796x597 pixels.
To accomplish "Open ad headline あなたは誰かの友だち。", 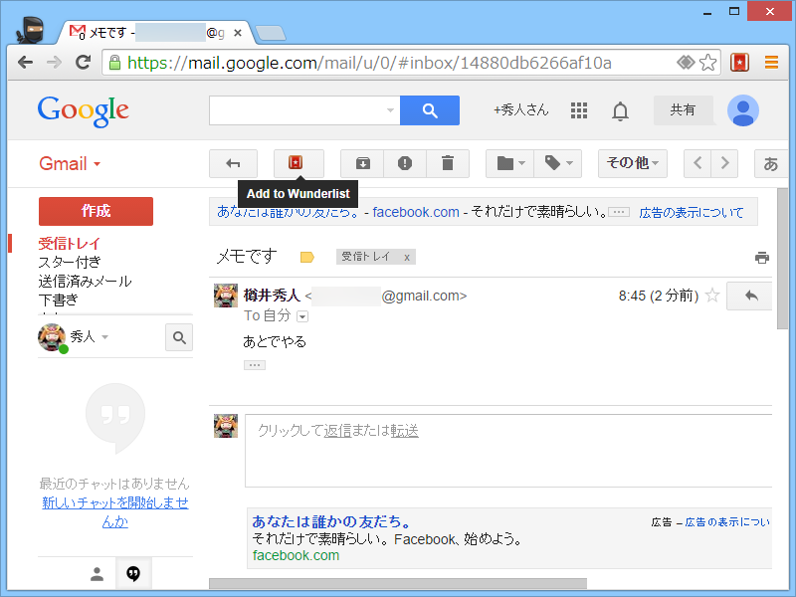I will [331, 521].
